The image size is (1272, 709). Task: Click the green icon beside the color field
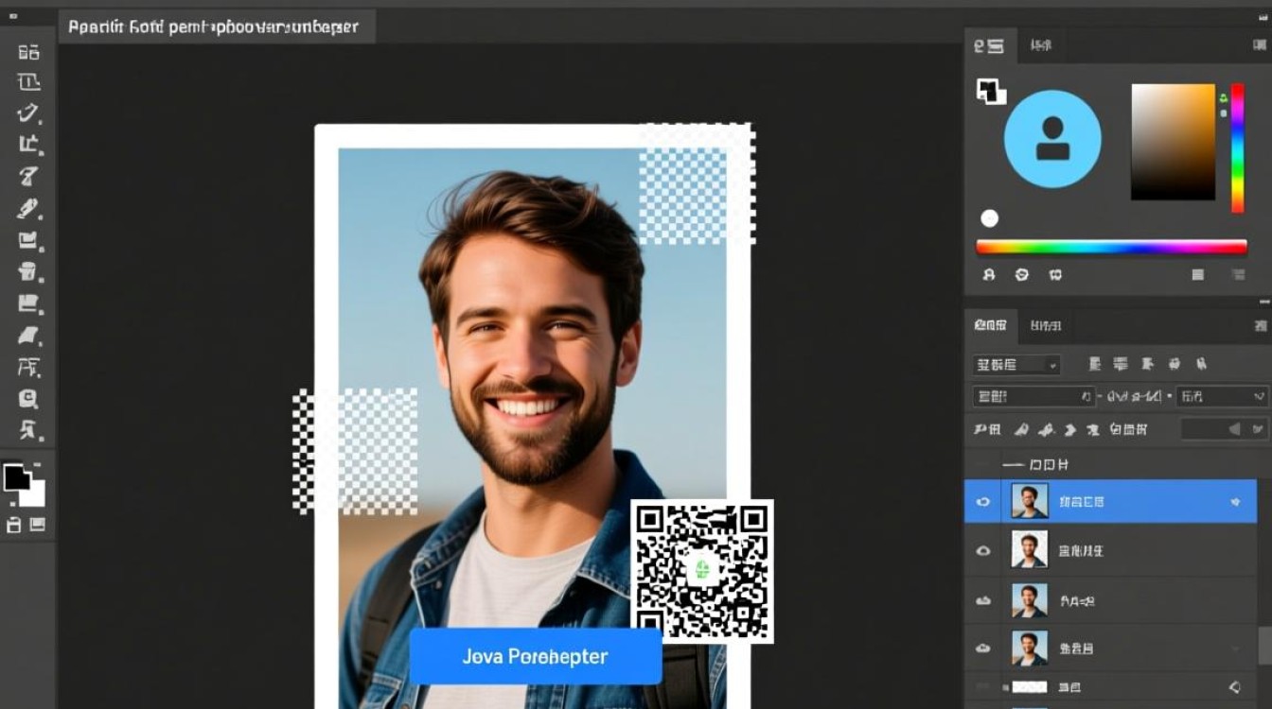(1223, 98)
